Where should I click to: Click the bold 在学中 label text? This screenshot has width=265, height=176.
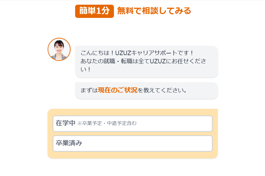(65, 123)
